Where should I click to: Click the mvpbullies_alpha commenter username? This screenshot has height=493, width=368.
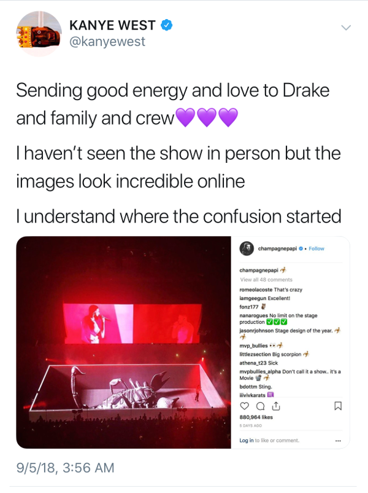[x=260, y=372]
